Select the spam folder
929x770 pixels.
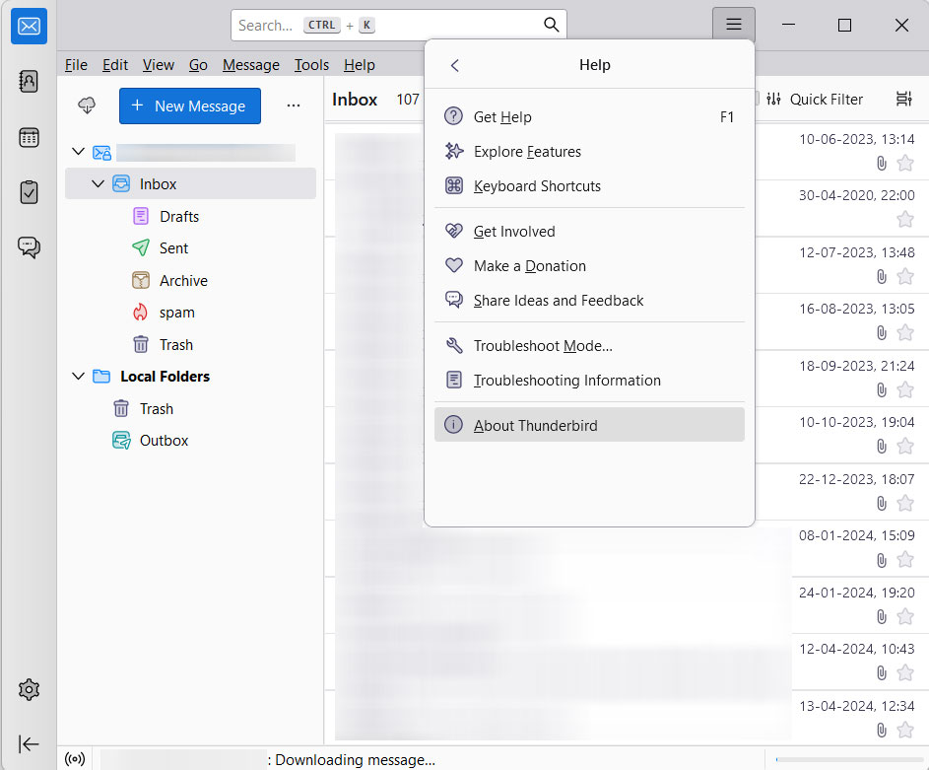177,313
